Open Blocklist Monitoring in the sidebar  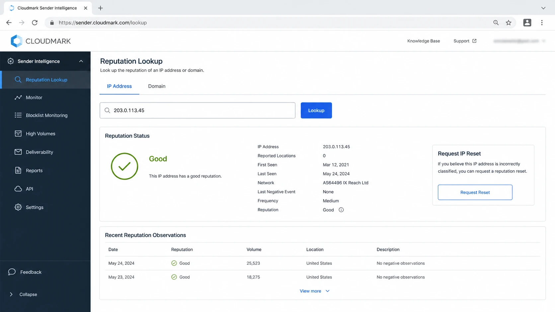pos(45,115)
